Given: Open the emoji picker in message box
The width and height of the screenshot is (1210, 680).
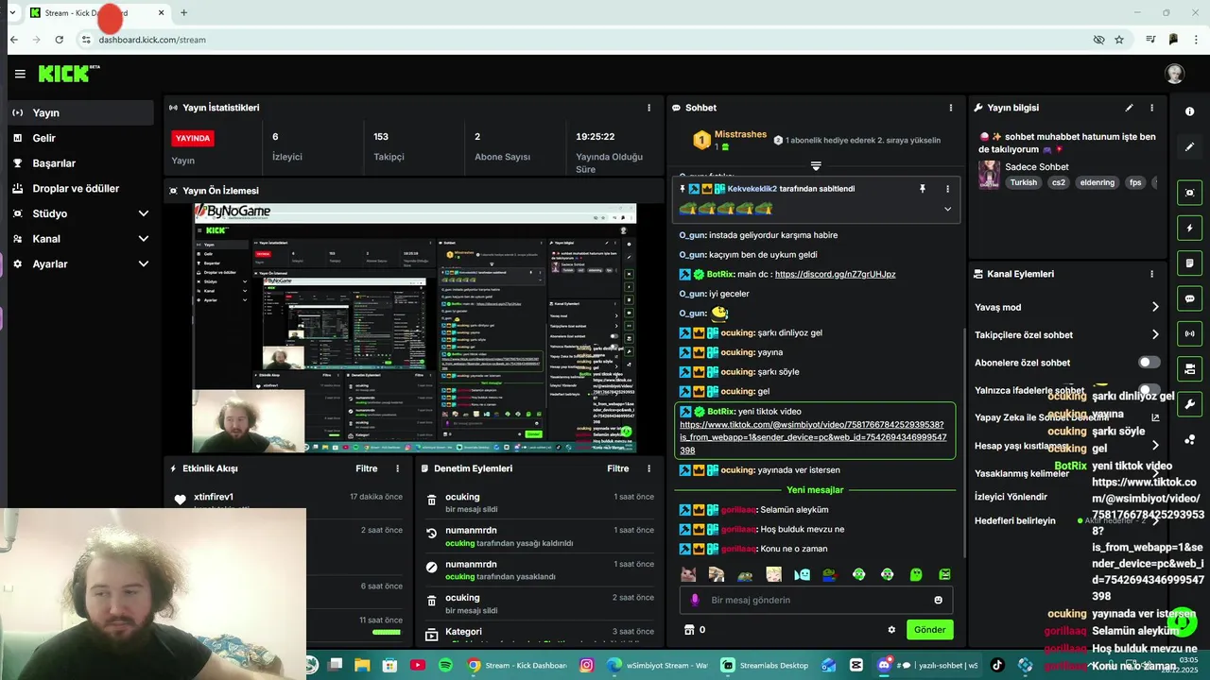Looking at the screenshot, I should pyautogui.click(x=938, y=600).
